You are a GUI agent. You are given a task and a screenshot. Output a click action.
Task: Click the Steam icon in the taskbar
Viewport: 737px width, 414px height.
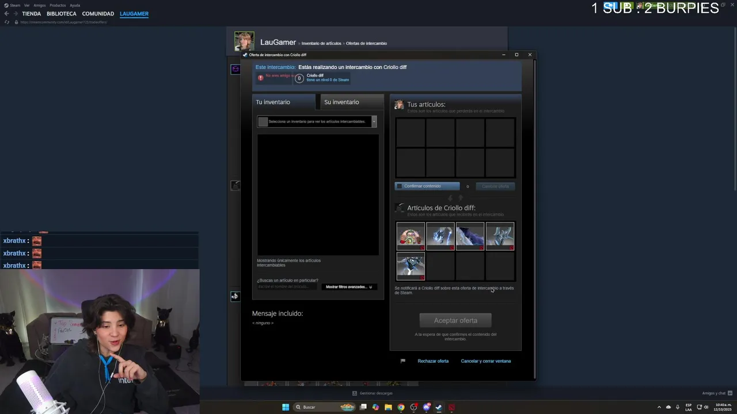(x=439, y=407)
